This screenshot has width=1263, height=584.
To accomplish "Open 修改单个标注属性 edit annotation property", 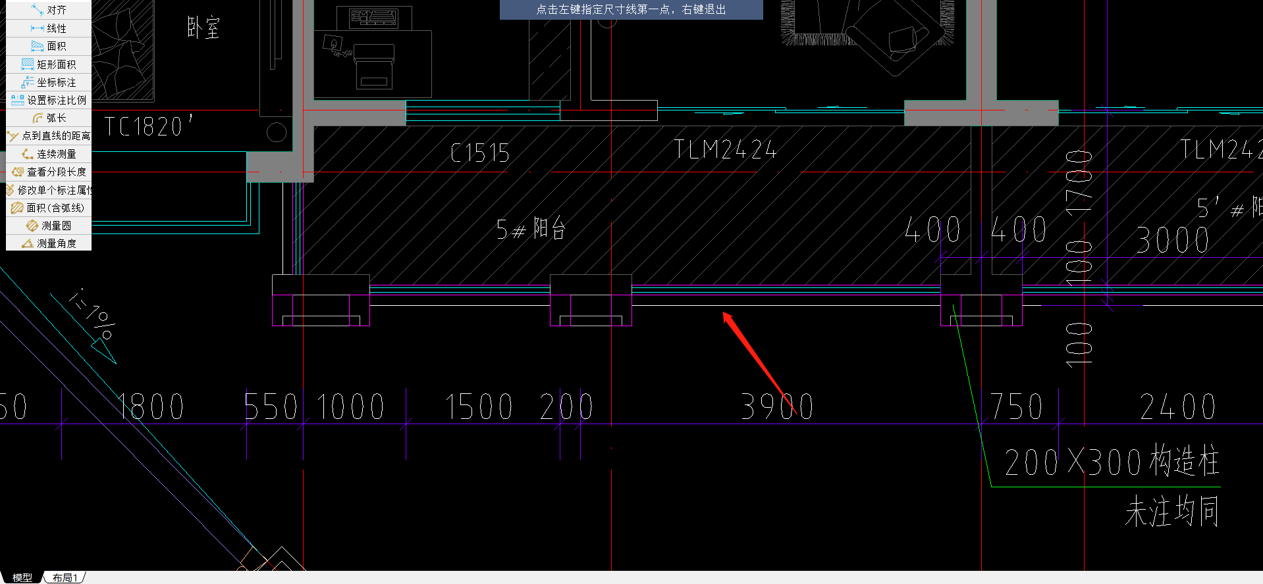I will click(x=49, y=190).
